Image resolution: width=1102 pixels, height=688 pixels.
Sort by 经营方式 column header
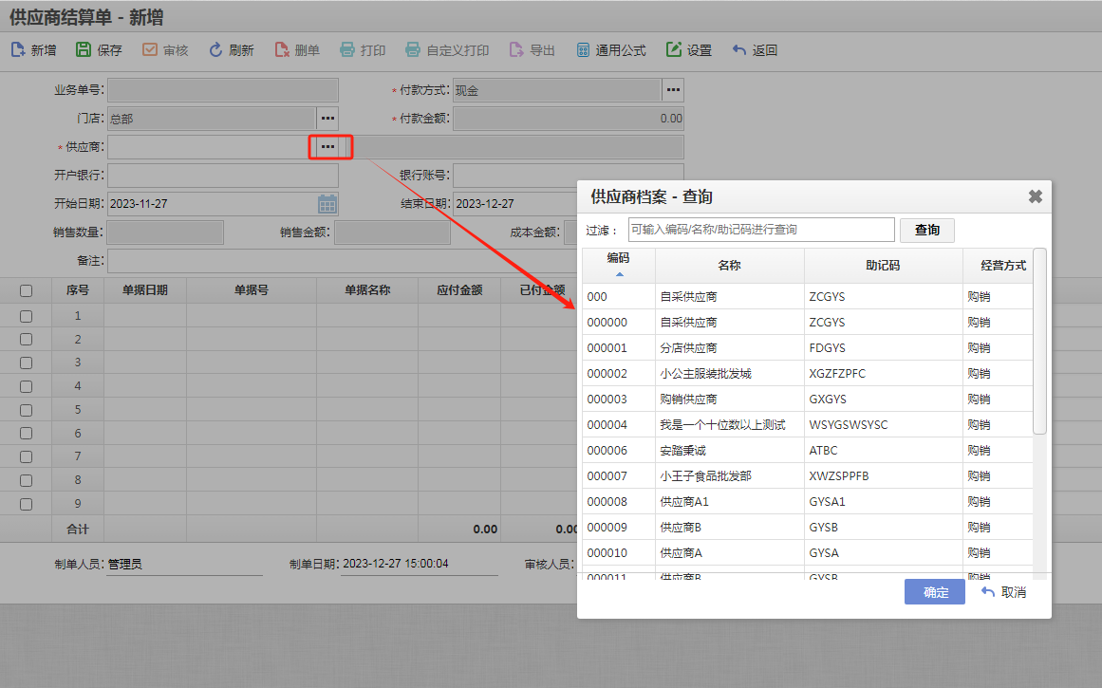(x=998, y=266)
